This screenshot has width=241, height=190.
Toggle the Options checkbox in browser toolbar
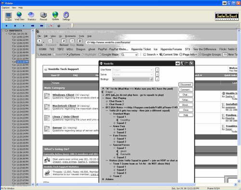click(x=68, y=55)
